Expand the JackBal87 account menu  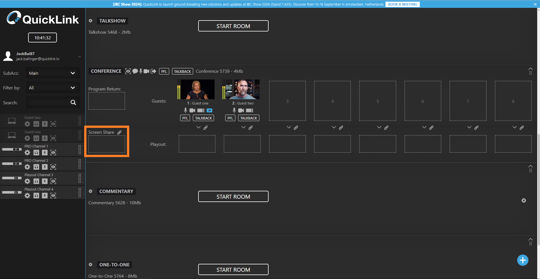[80, 56]
